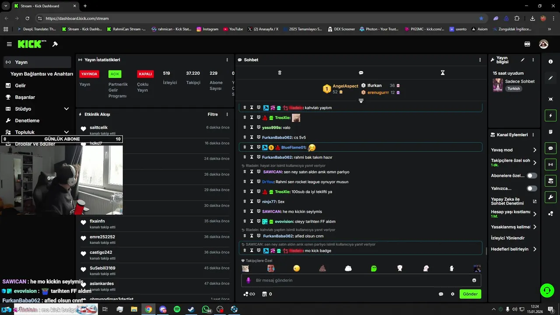The width and height of the screenshot is (560, 315).
Task: Delete yaso999a's message with its trash icon
Action: 245,127
